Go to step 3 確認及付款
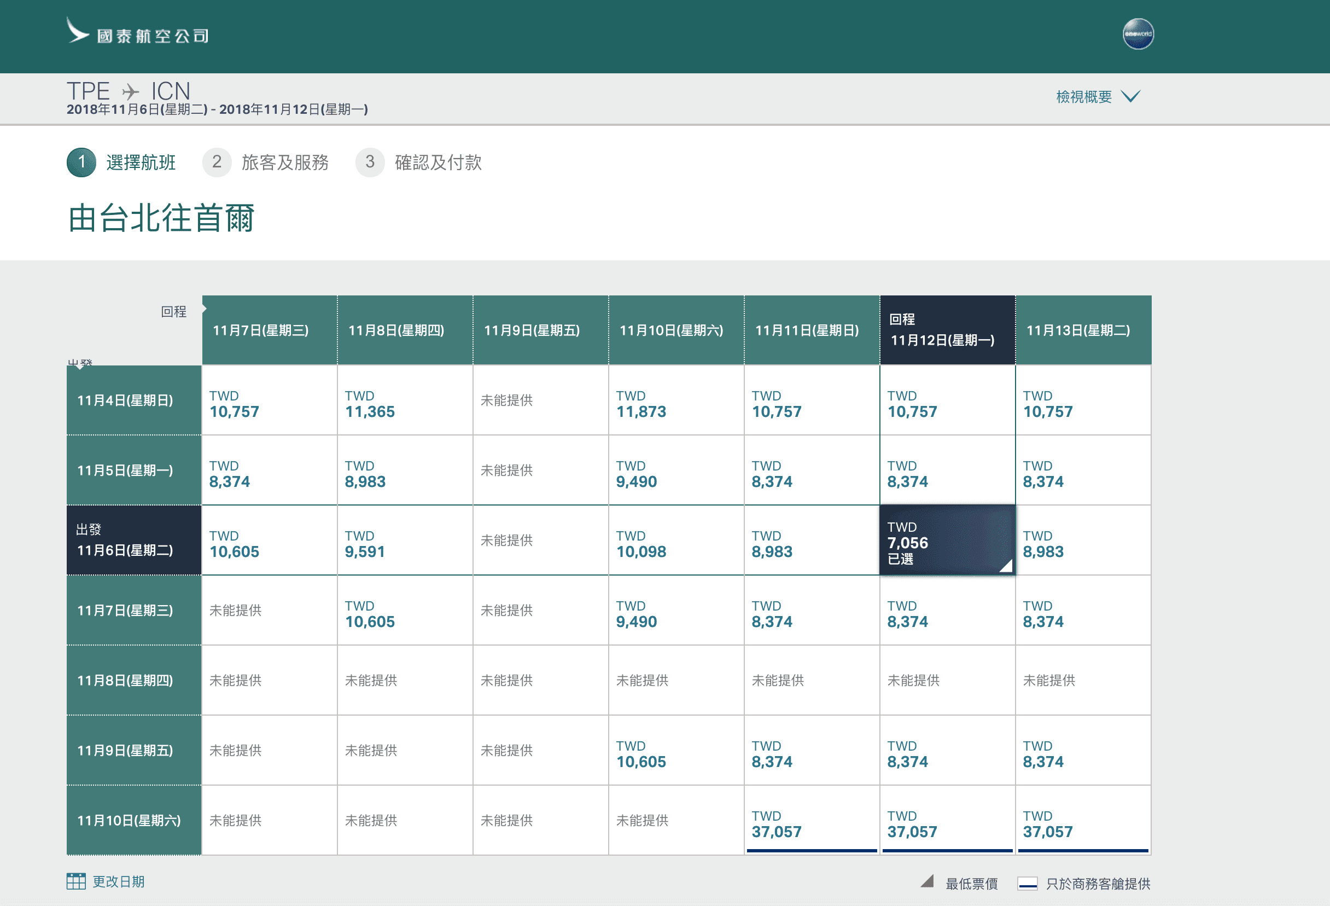This screenshot has width=1330, height=906. coord(418,162)
